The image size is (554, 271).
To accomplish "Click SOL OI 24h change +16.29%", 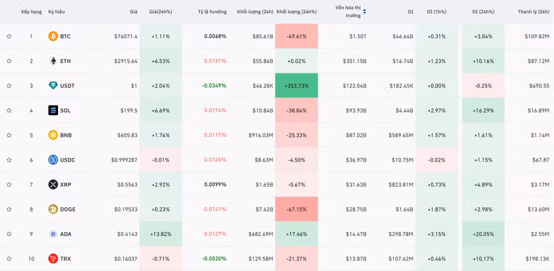I will point(484,110).
